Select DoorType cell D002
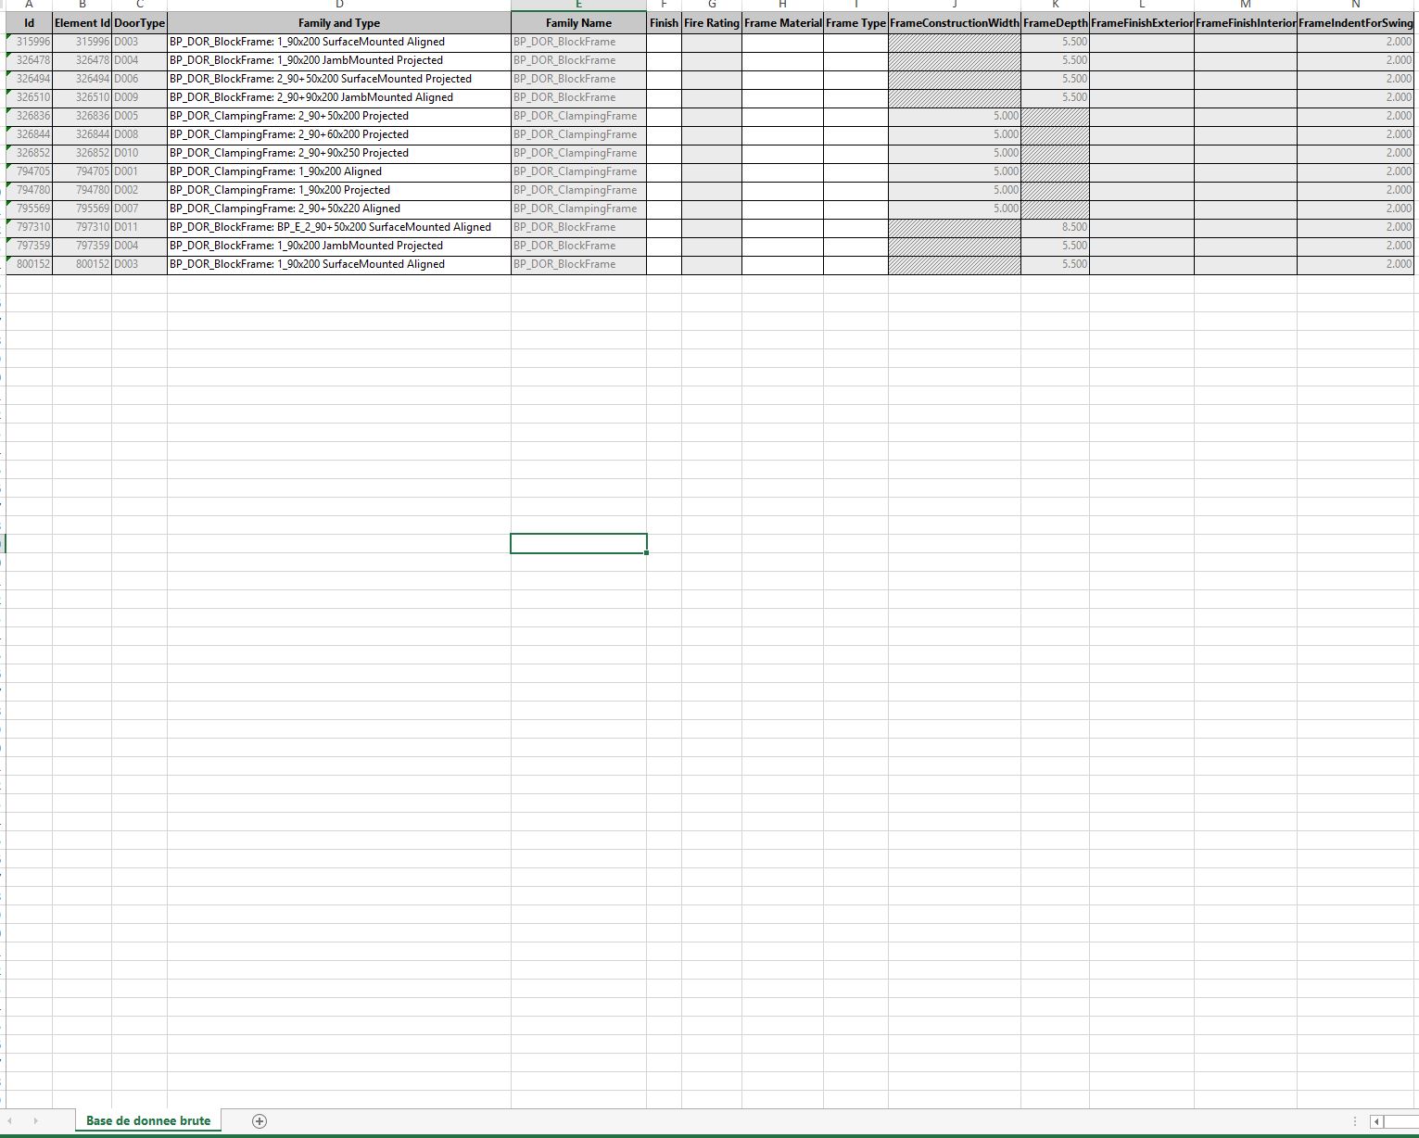The image size is (1419, 1138). [140, 190]
